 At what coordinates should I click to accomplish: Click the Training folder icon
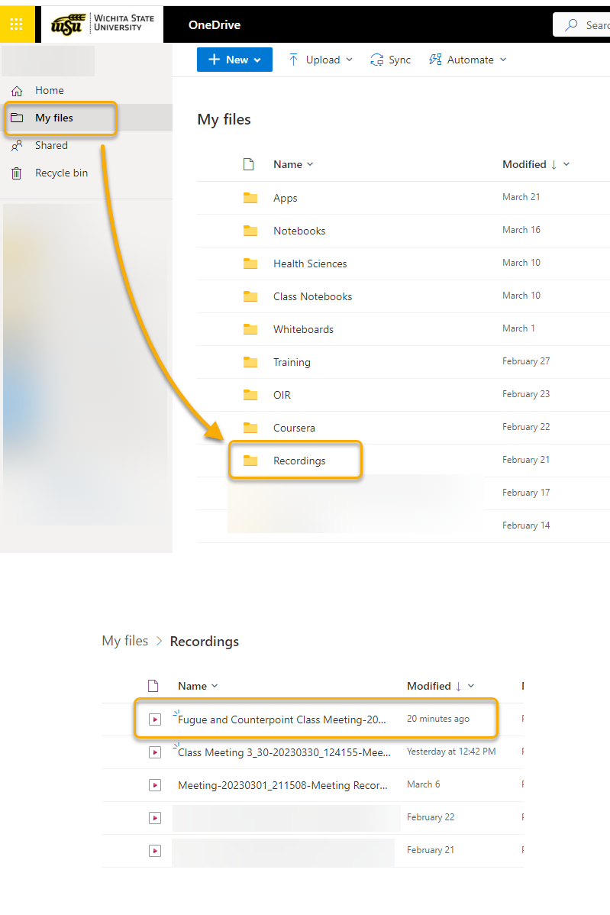[250, 362]
